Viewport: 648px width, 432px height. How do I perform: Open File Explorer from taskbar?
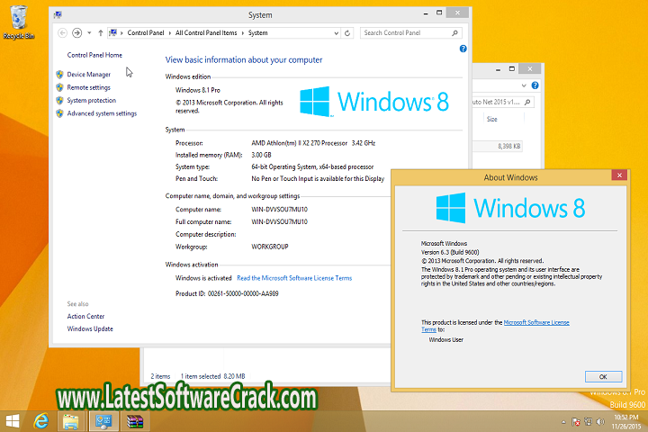(71, 422)
